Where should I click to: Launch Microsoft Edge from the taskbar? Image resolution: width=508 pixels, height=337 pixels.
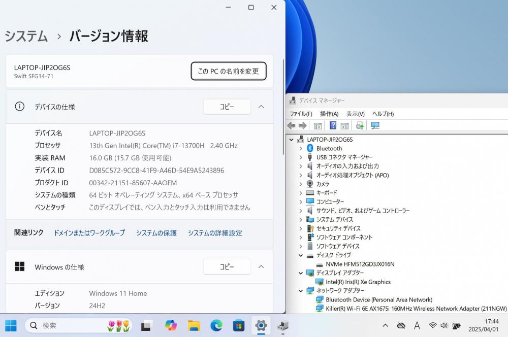(x=216, y=325)
